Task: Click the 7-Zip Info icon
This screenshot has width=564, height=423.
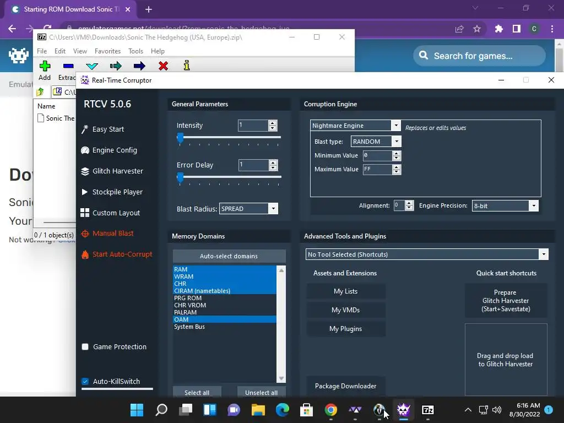Action: pos(186,66)
